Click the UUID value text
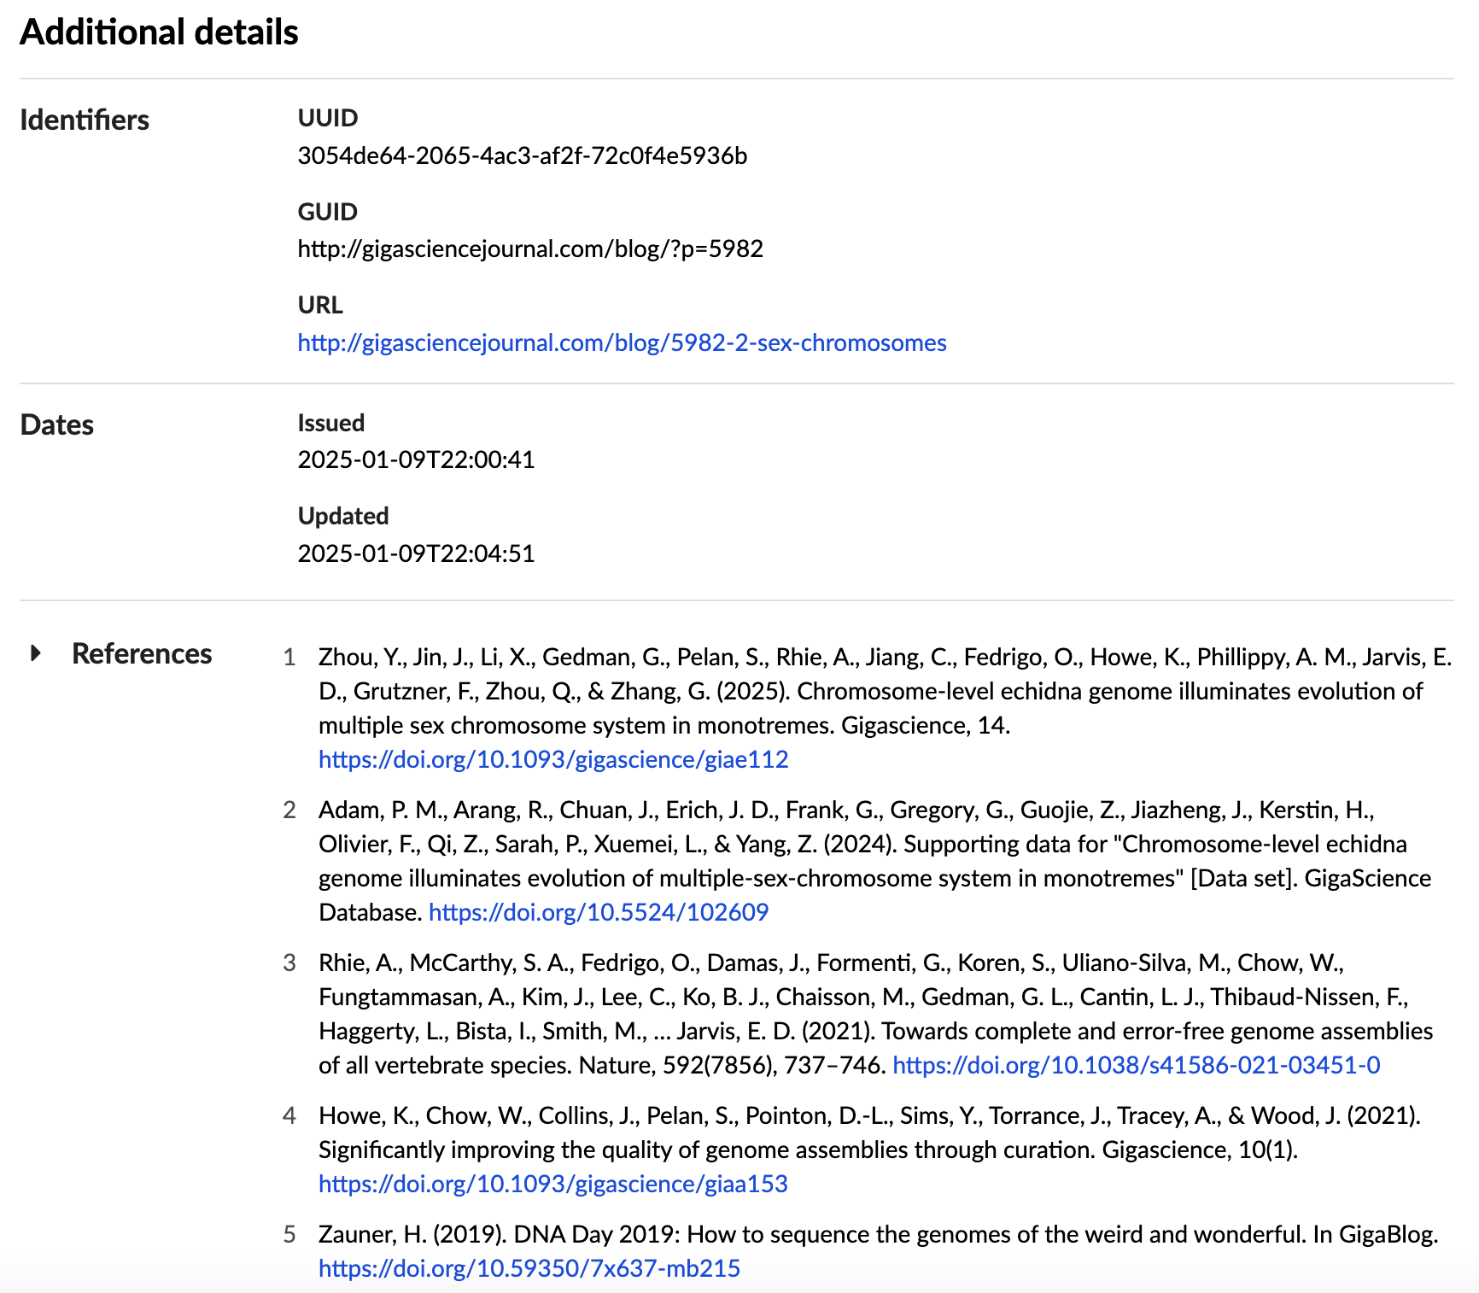Viewport: 1479px width, 1293px height. tap(522, 155)
